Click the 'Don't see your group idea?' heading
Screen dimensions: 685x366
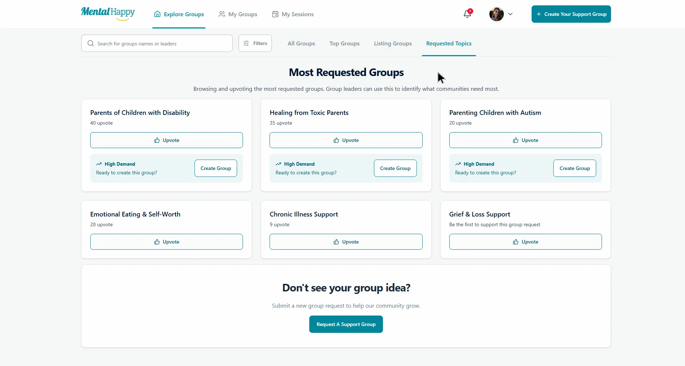pyautogui.click(x=346, y=288)
